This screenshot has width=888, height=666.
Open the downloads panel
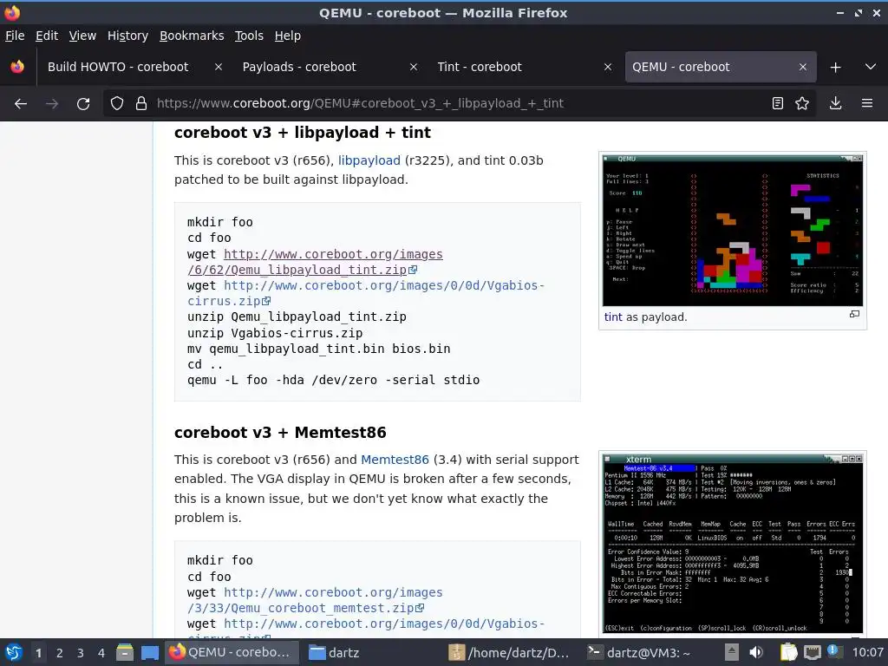(835, 104)
